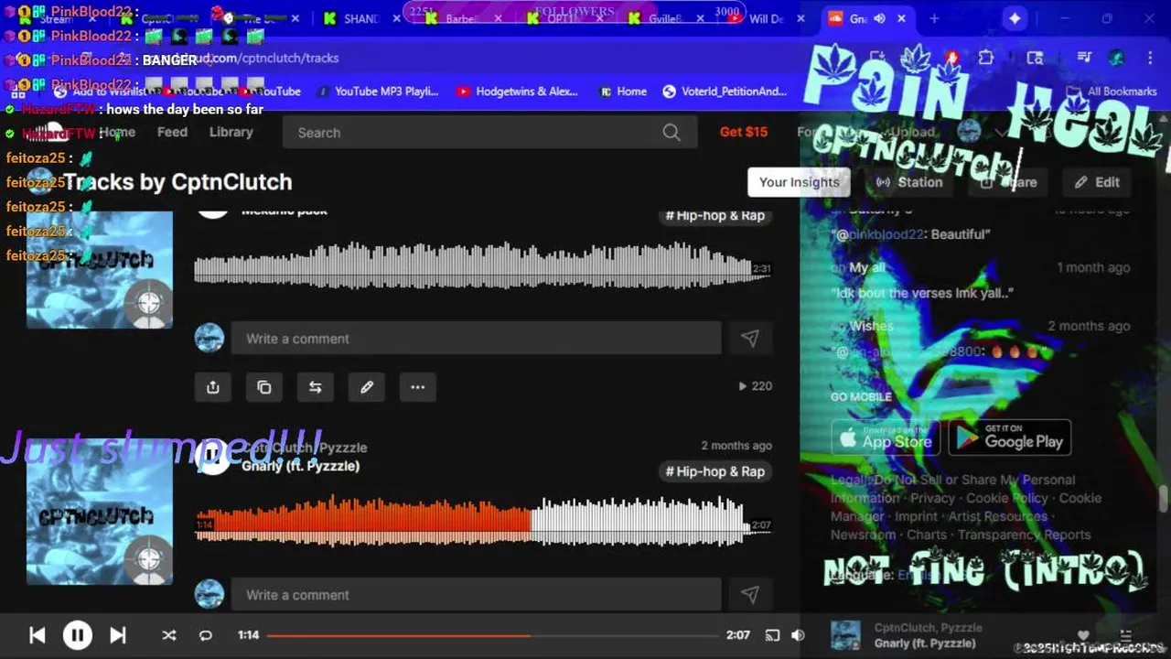This screenshot has height=659, width=1171.
Task: Open the Voterid_PetitionAnd... bookmark
Action: pos(724,92)
